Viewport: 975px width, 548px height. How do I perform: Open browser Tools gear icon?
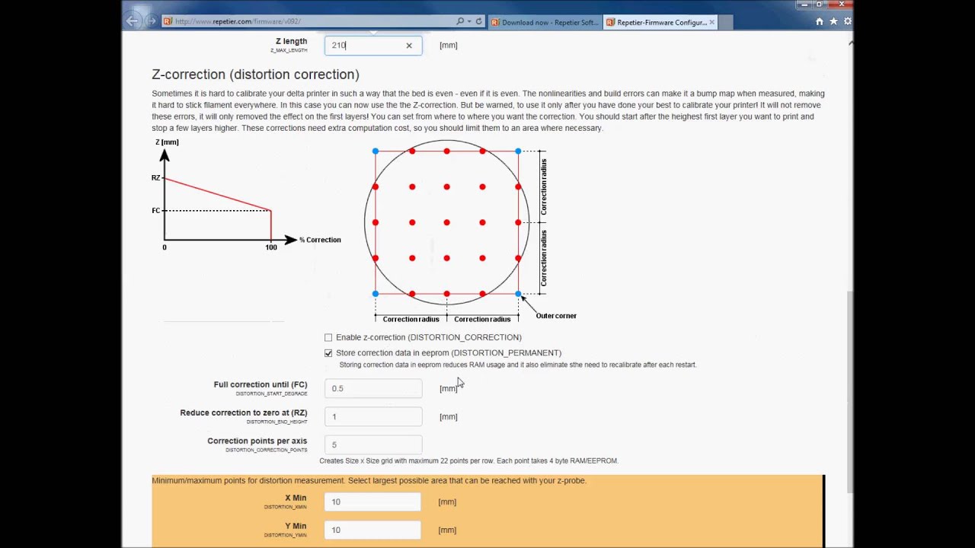coord(847,21)
